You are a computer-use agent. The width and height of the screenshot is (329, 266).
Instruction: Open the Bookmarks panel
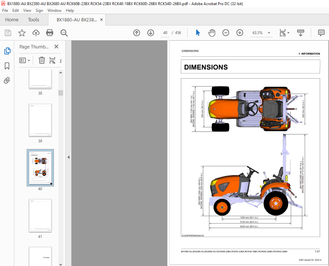(7, 66)
